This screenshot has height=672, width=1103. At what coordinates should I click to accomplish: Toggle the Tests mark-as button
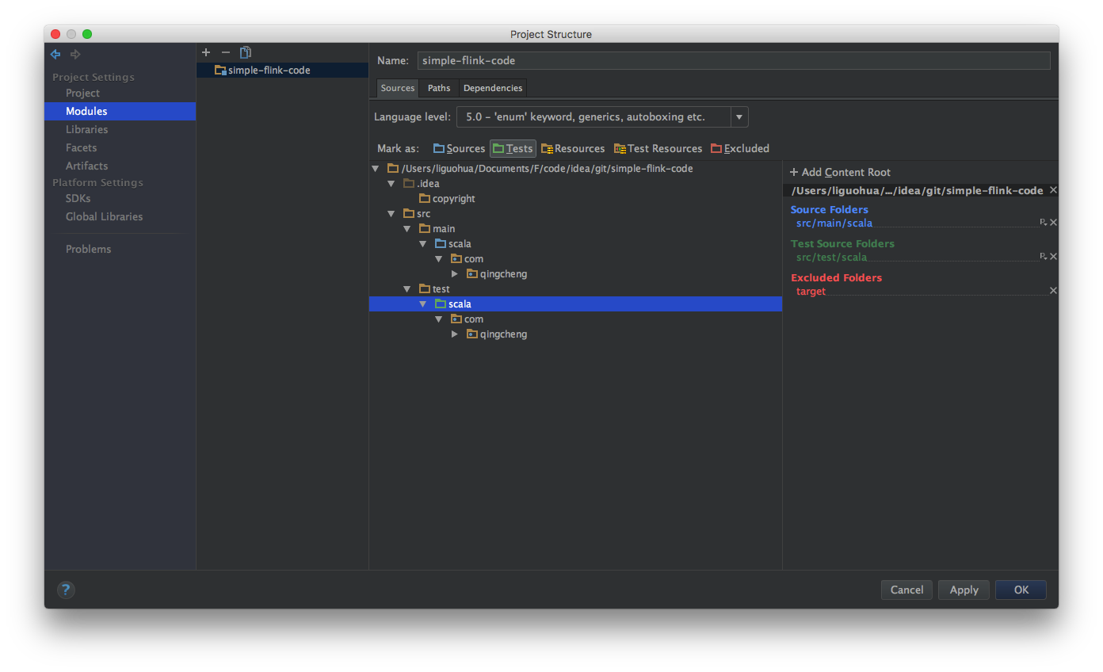[513, 148]
